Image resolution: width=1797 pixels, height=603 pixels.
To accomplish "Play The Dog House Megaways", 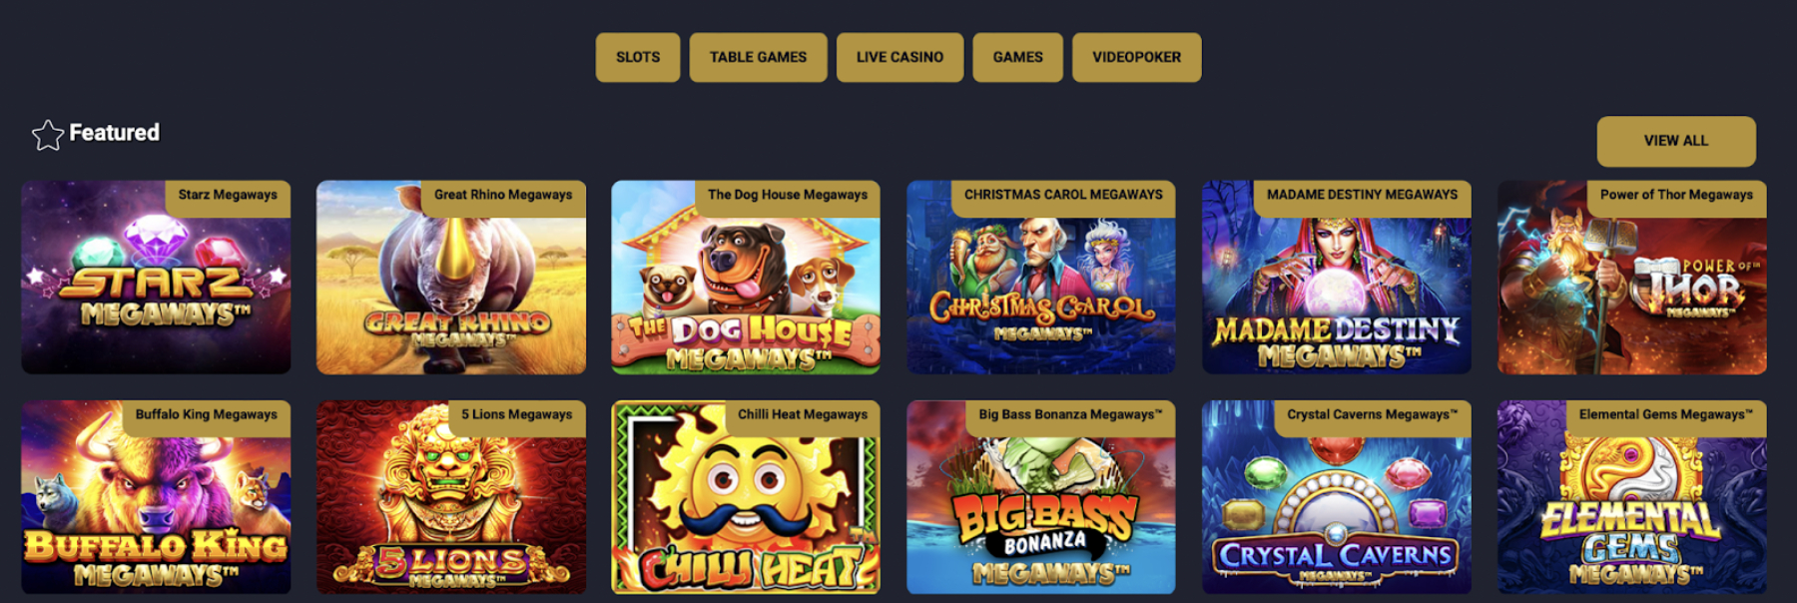I will (746, 278).
